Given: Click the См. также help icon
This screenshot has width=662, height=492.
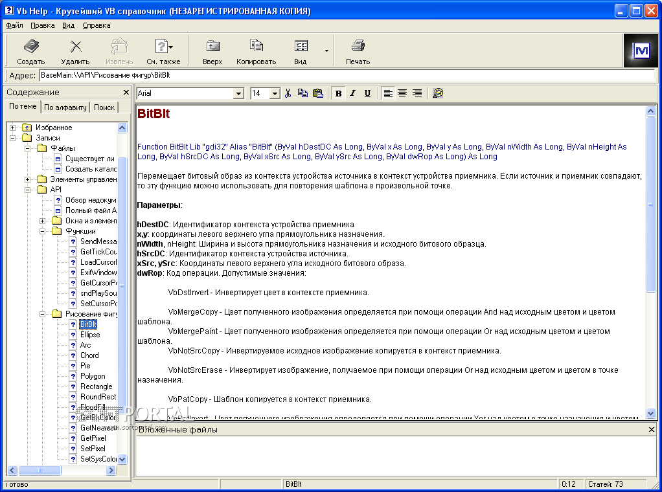Looking at the screenshot, I should click(x=162, y=46).
